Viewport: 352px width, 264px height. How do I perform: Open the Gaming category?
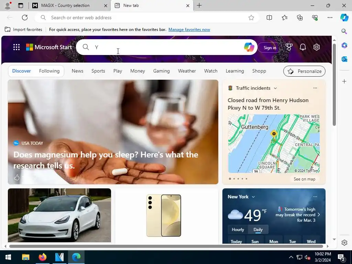click(x=162, y=71)
